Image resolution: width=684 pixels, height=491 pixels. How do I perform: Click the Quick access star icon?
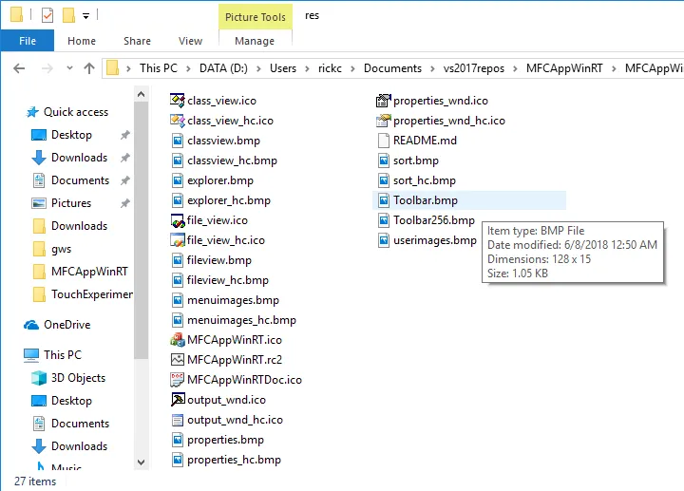pos(32,112)
